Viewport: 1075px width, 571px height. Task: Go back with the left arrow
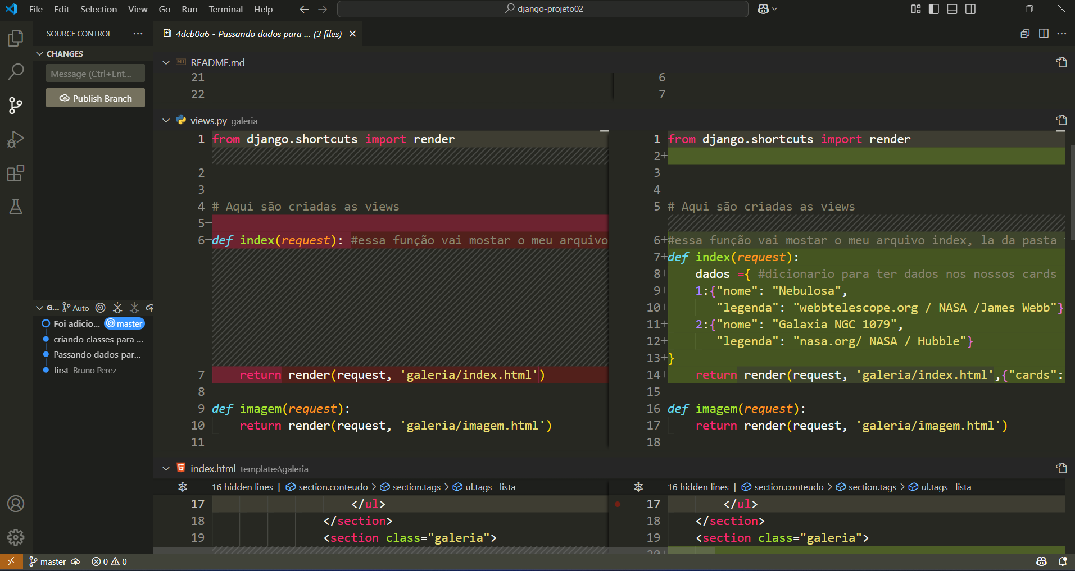304,9
